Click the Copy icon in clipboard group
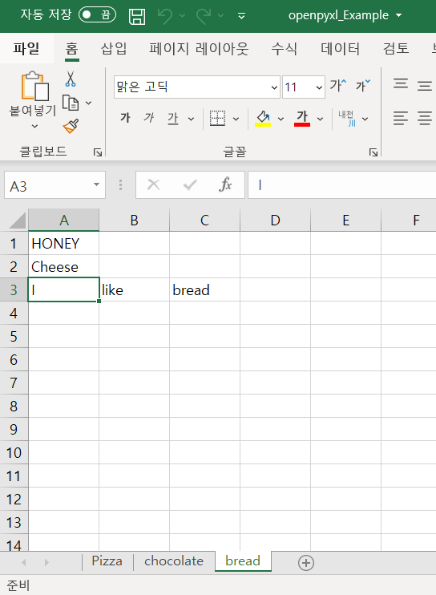 (71, 103)
